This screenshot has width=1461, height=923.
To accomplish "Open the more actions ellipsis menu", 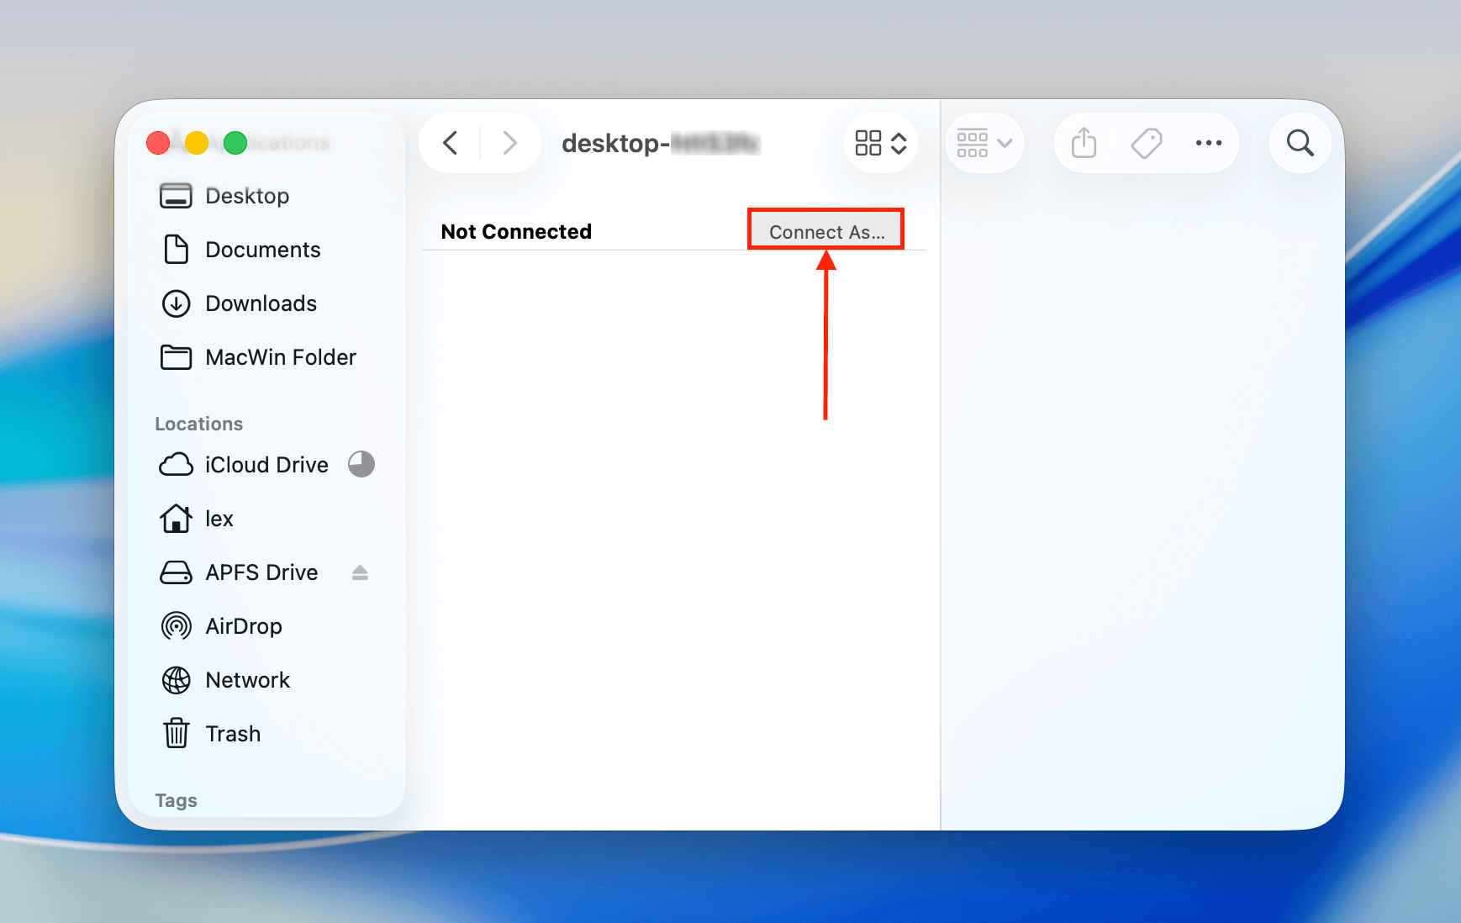I will coord(1208,143).
